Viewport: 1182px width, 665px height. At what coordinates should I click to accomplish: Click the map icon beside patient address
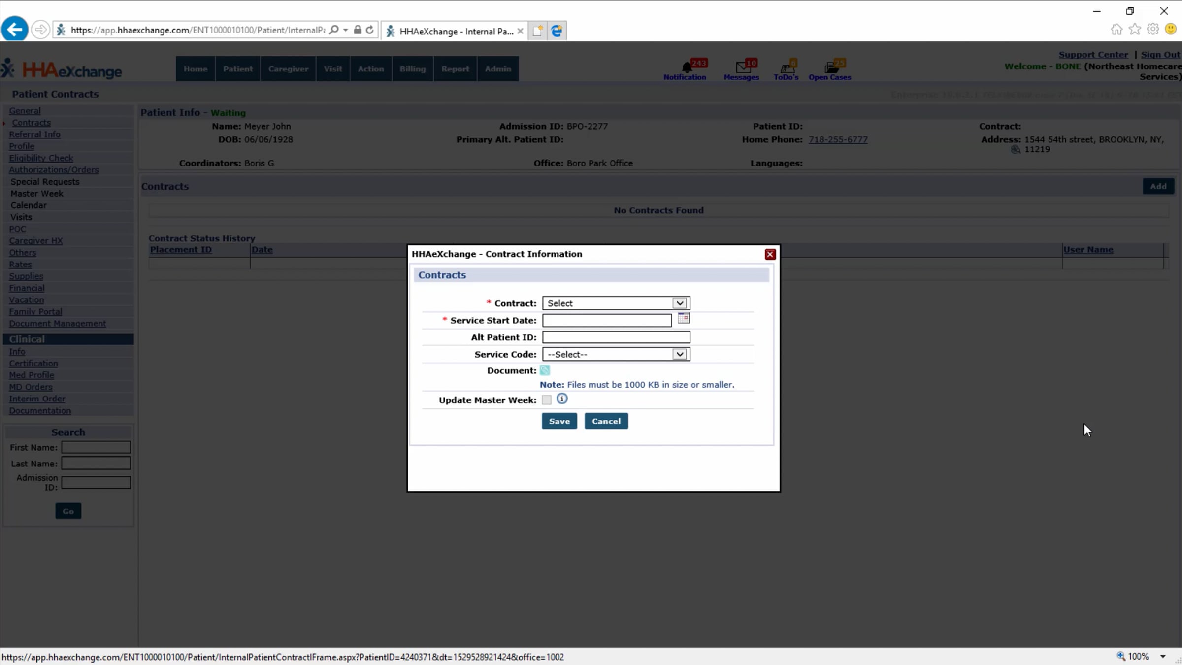click(1016, 150)
